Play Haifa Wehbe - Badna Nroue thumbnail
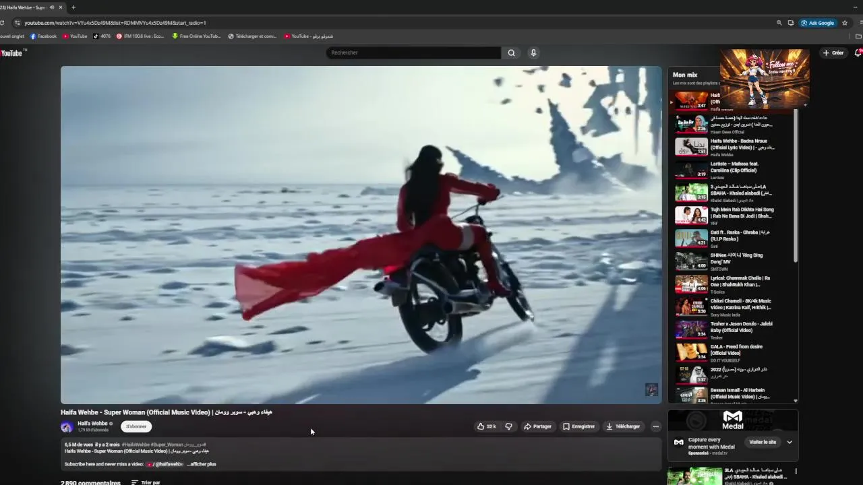Viewport: 863px width, 485px height. 691,147
